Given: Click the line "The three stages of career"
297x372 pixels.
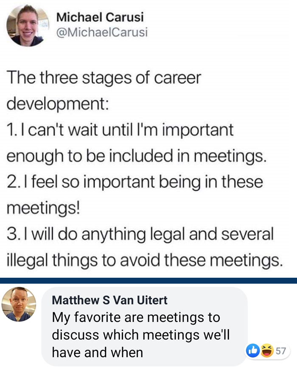Looking at the screenshot, I should (104, 79).
